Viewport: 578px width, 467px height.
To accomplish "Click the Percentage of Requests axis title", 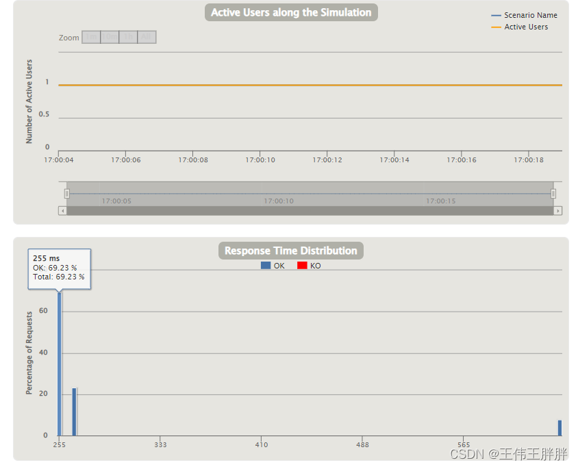I will click(x=29, y=353).
